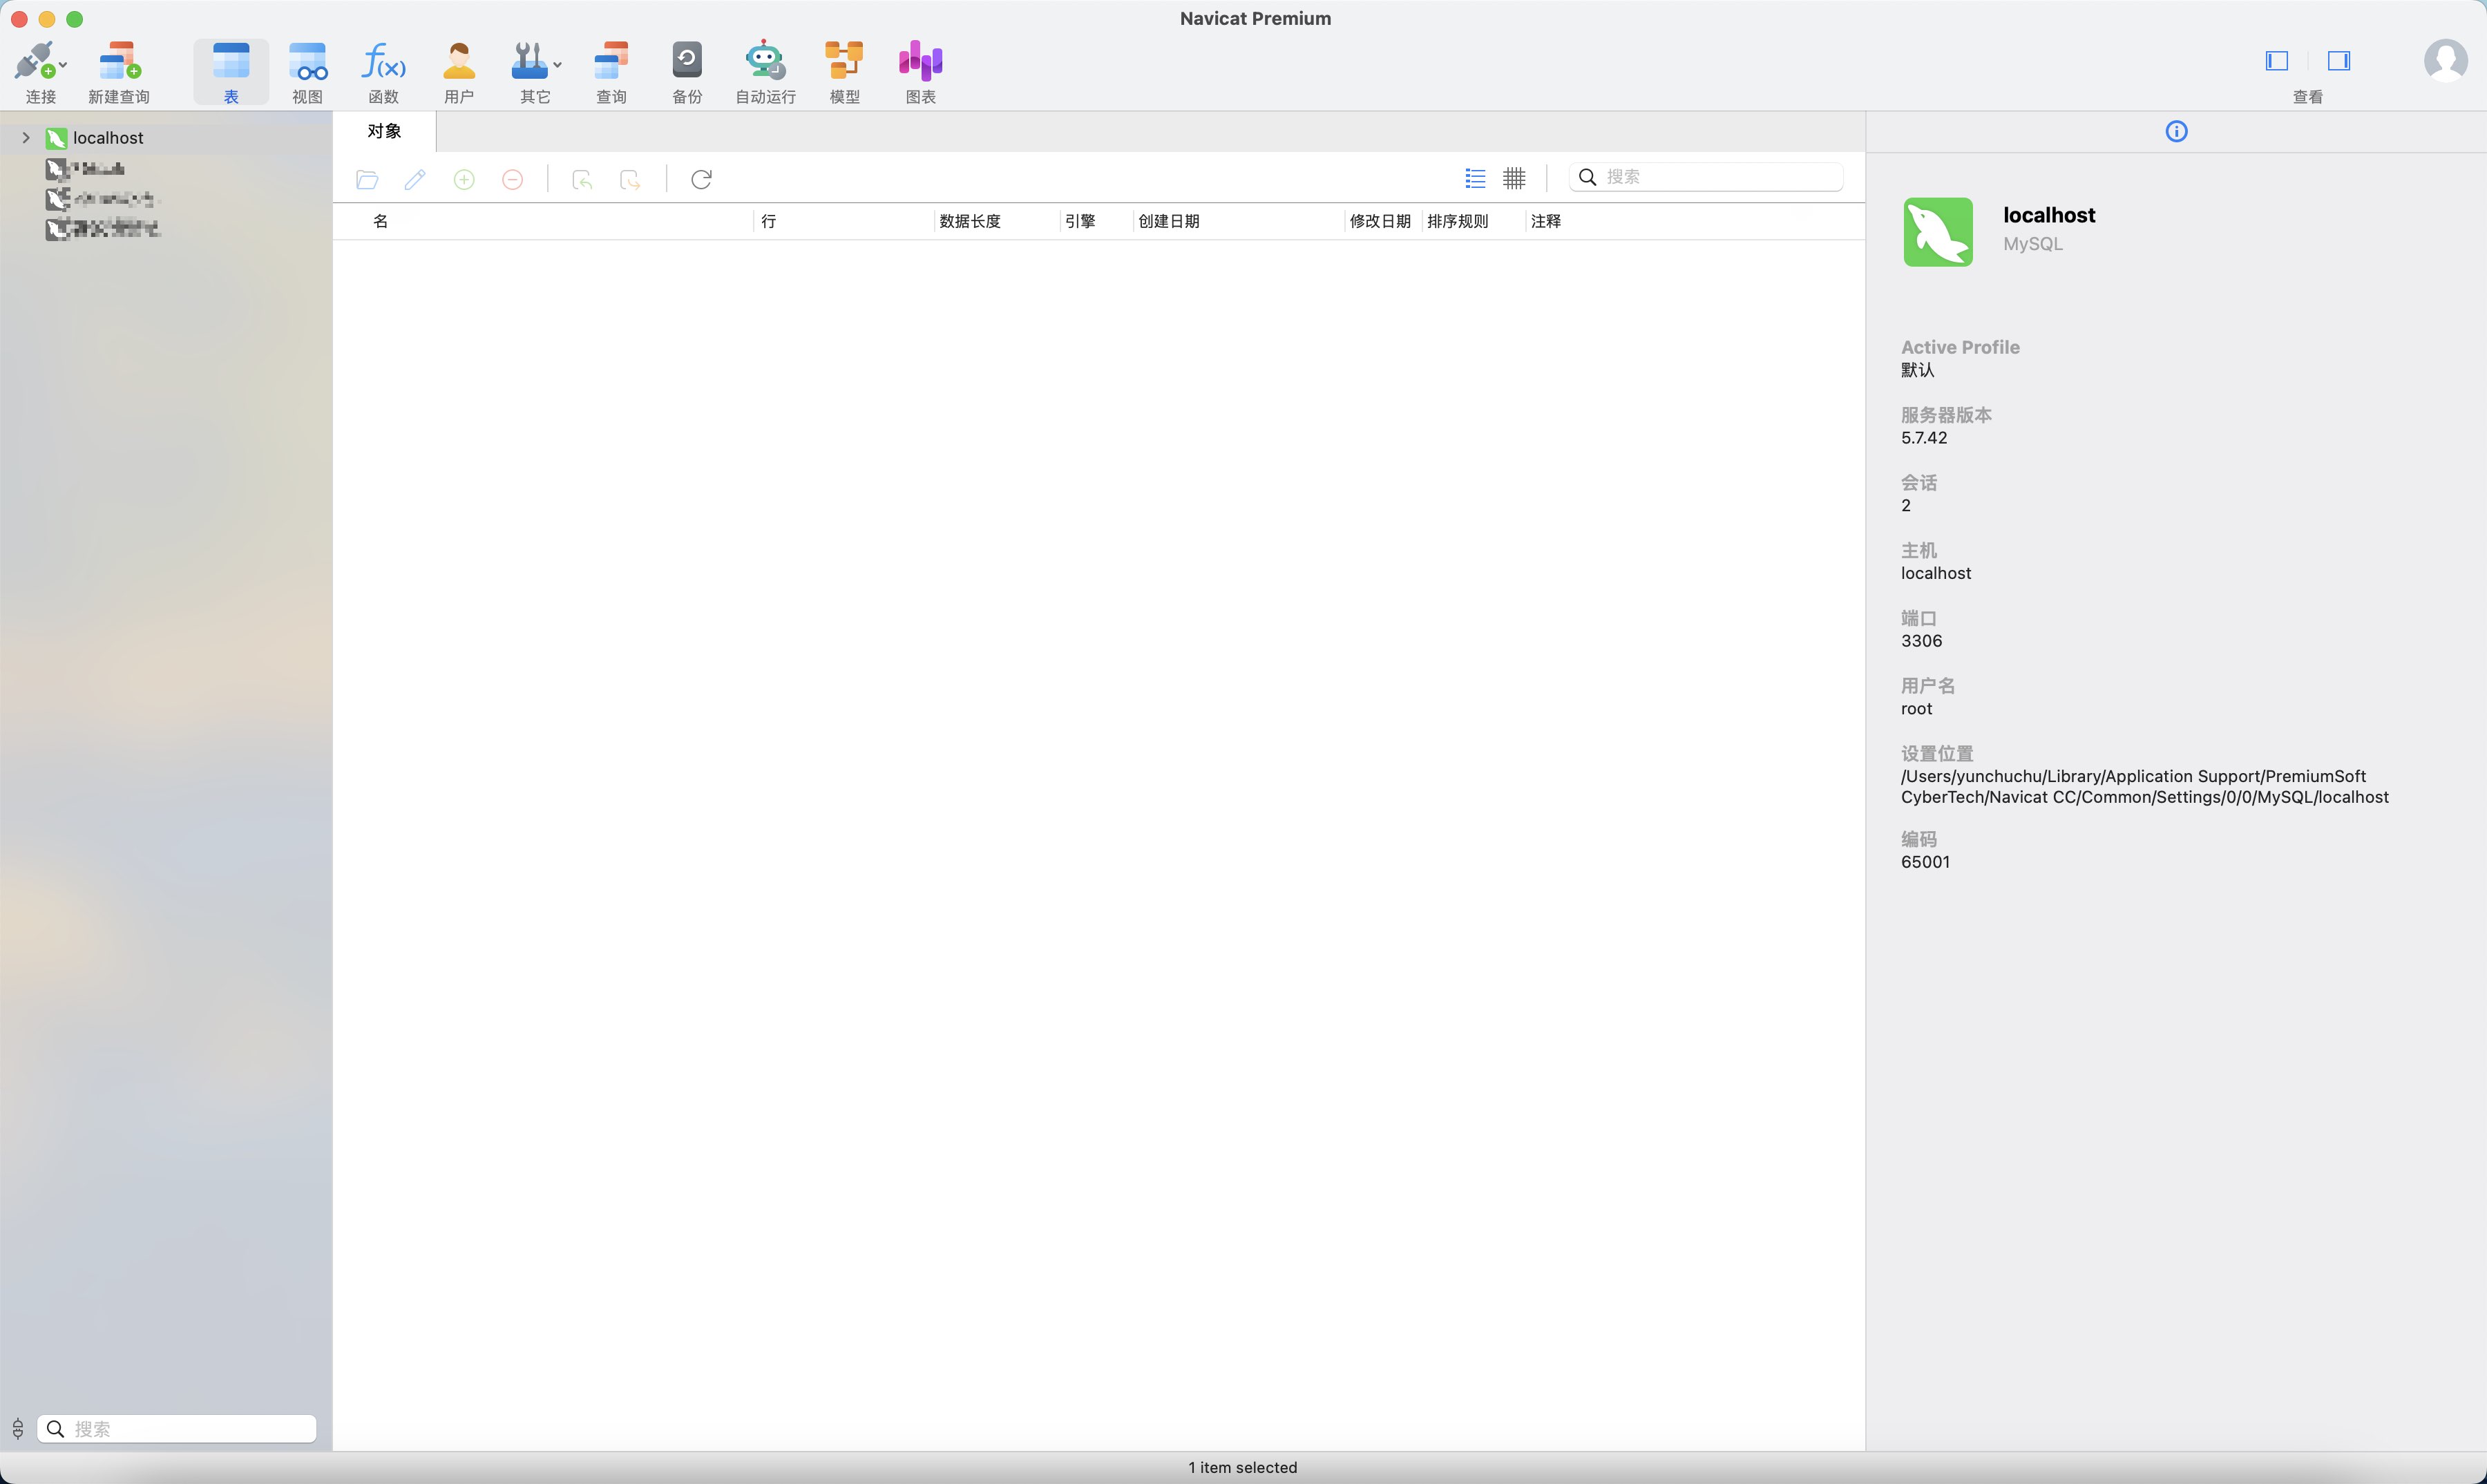Click the object search field
The image size is (2487, 1484).
point(1706,177)
